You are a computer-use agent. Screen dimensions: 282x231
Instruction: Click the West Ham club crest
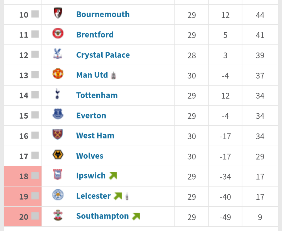(58, 134)
